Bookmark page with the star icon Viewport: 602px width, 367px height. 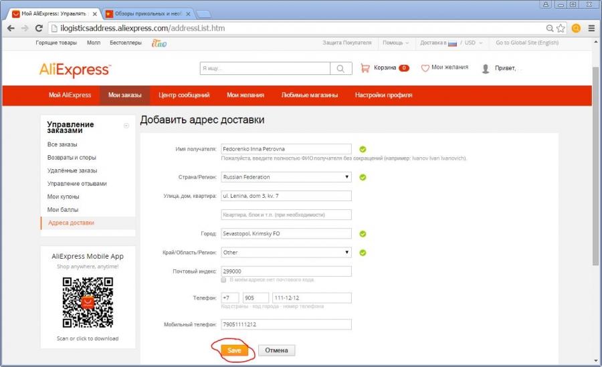click(561, 28)
